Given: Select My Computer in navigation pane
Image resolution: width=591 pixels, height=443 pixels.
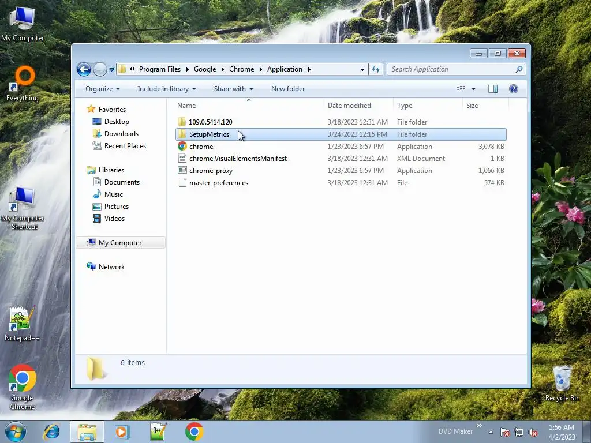Looking at the screenshot, I should pos(121,243).
